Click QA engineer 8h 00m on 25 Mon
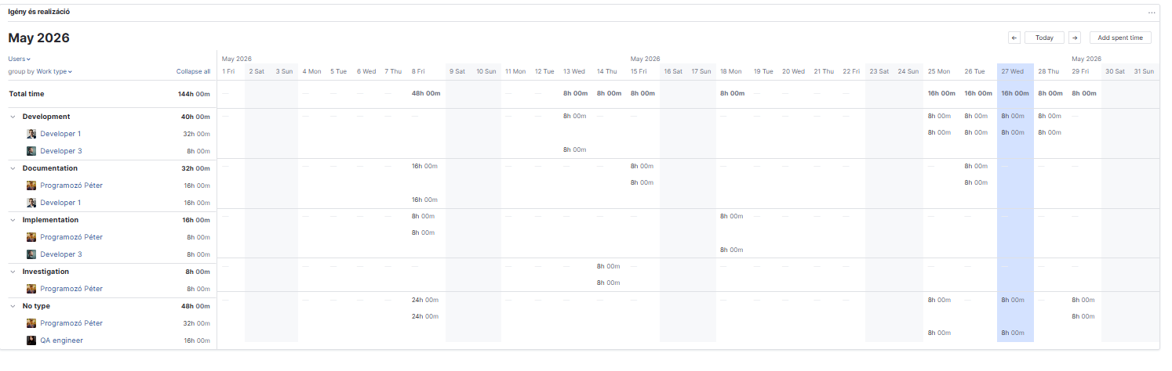 [x=939, y=333]
